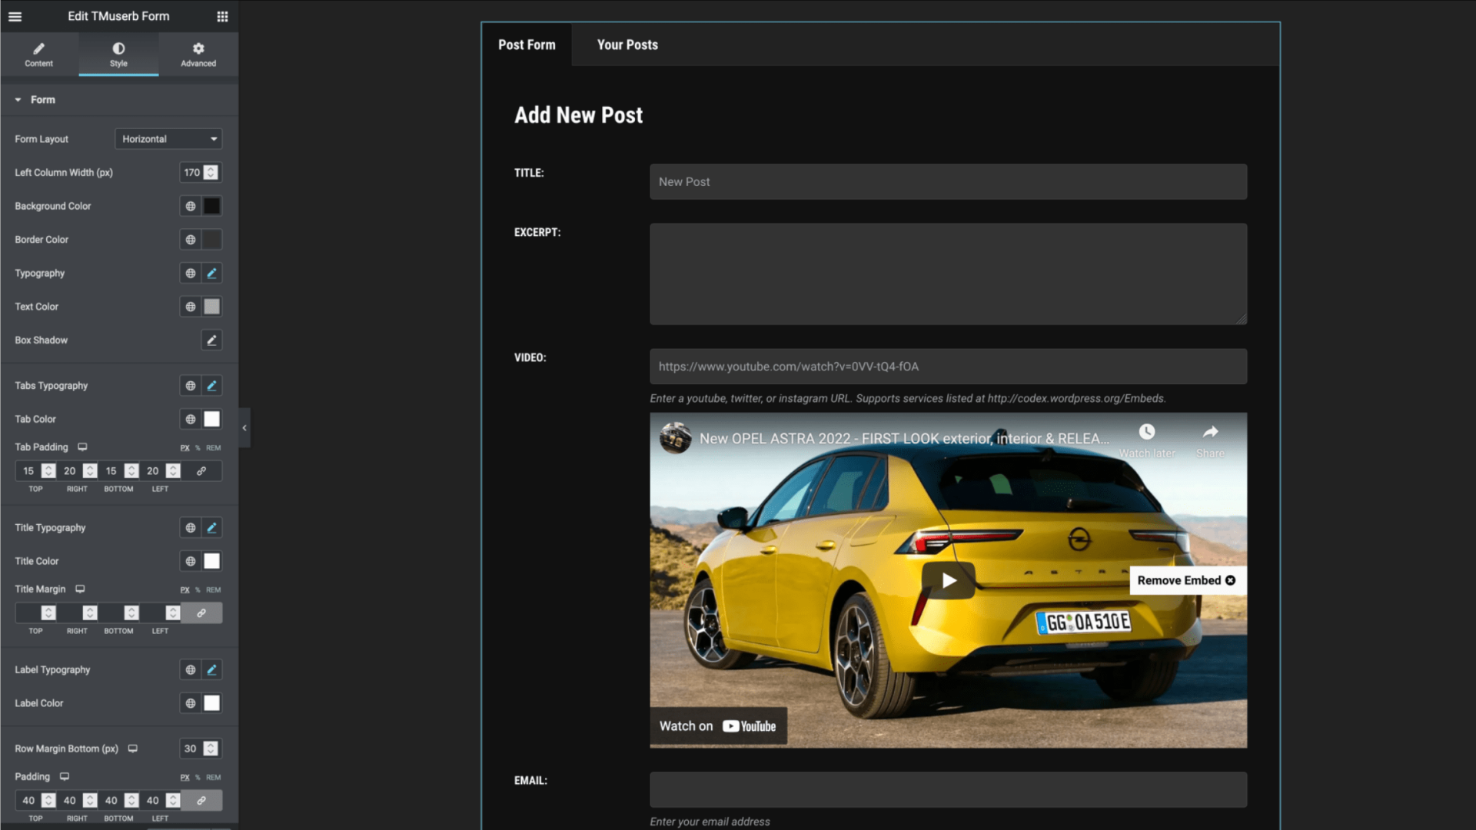The width and height of the screenshot is (1476, 830).
Task: Switch to the Advanced tab
Action: tap(198, 55)
